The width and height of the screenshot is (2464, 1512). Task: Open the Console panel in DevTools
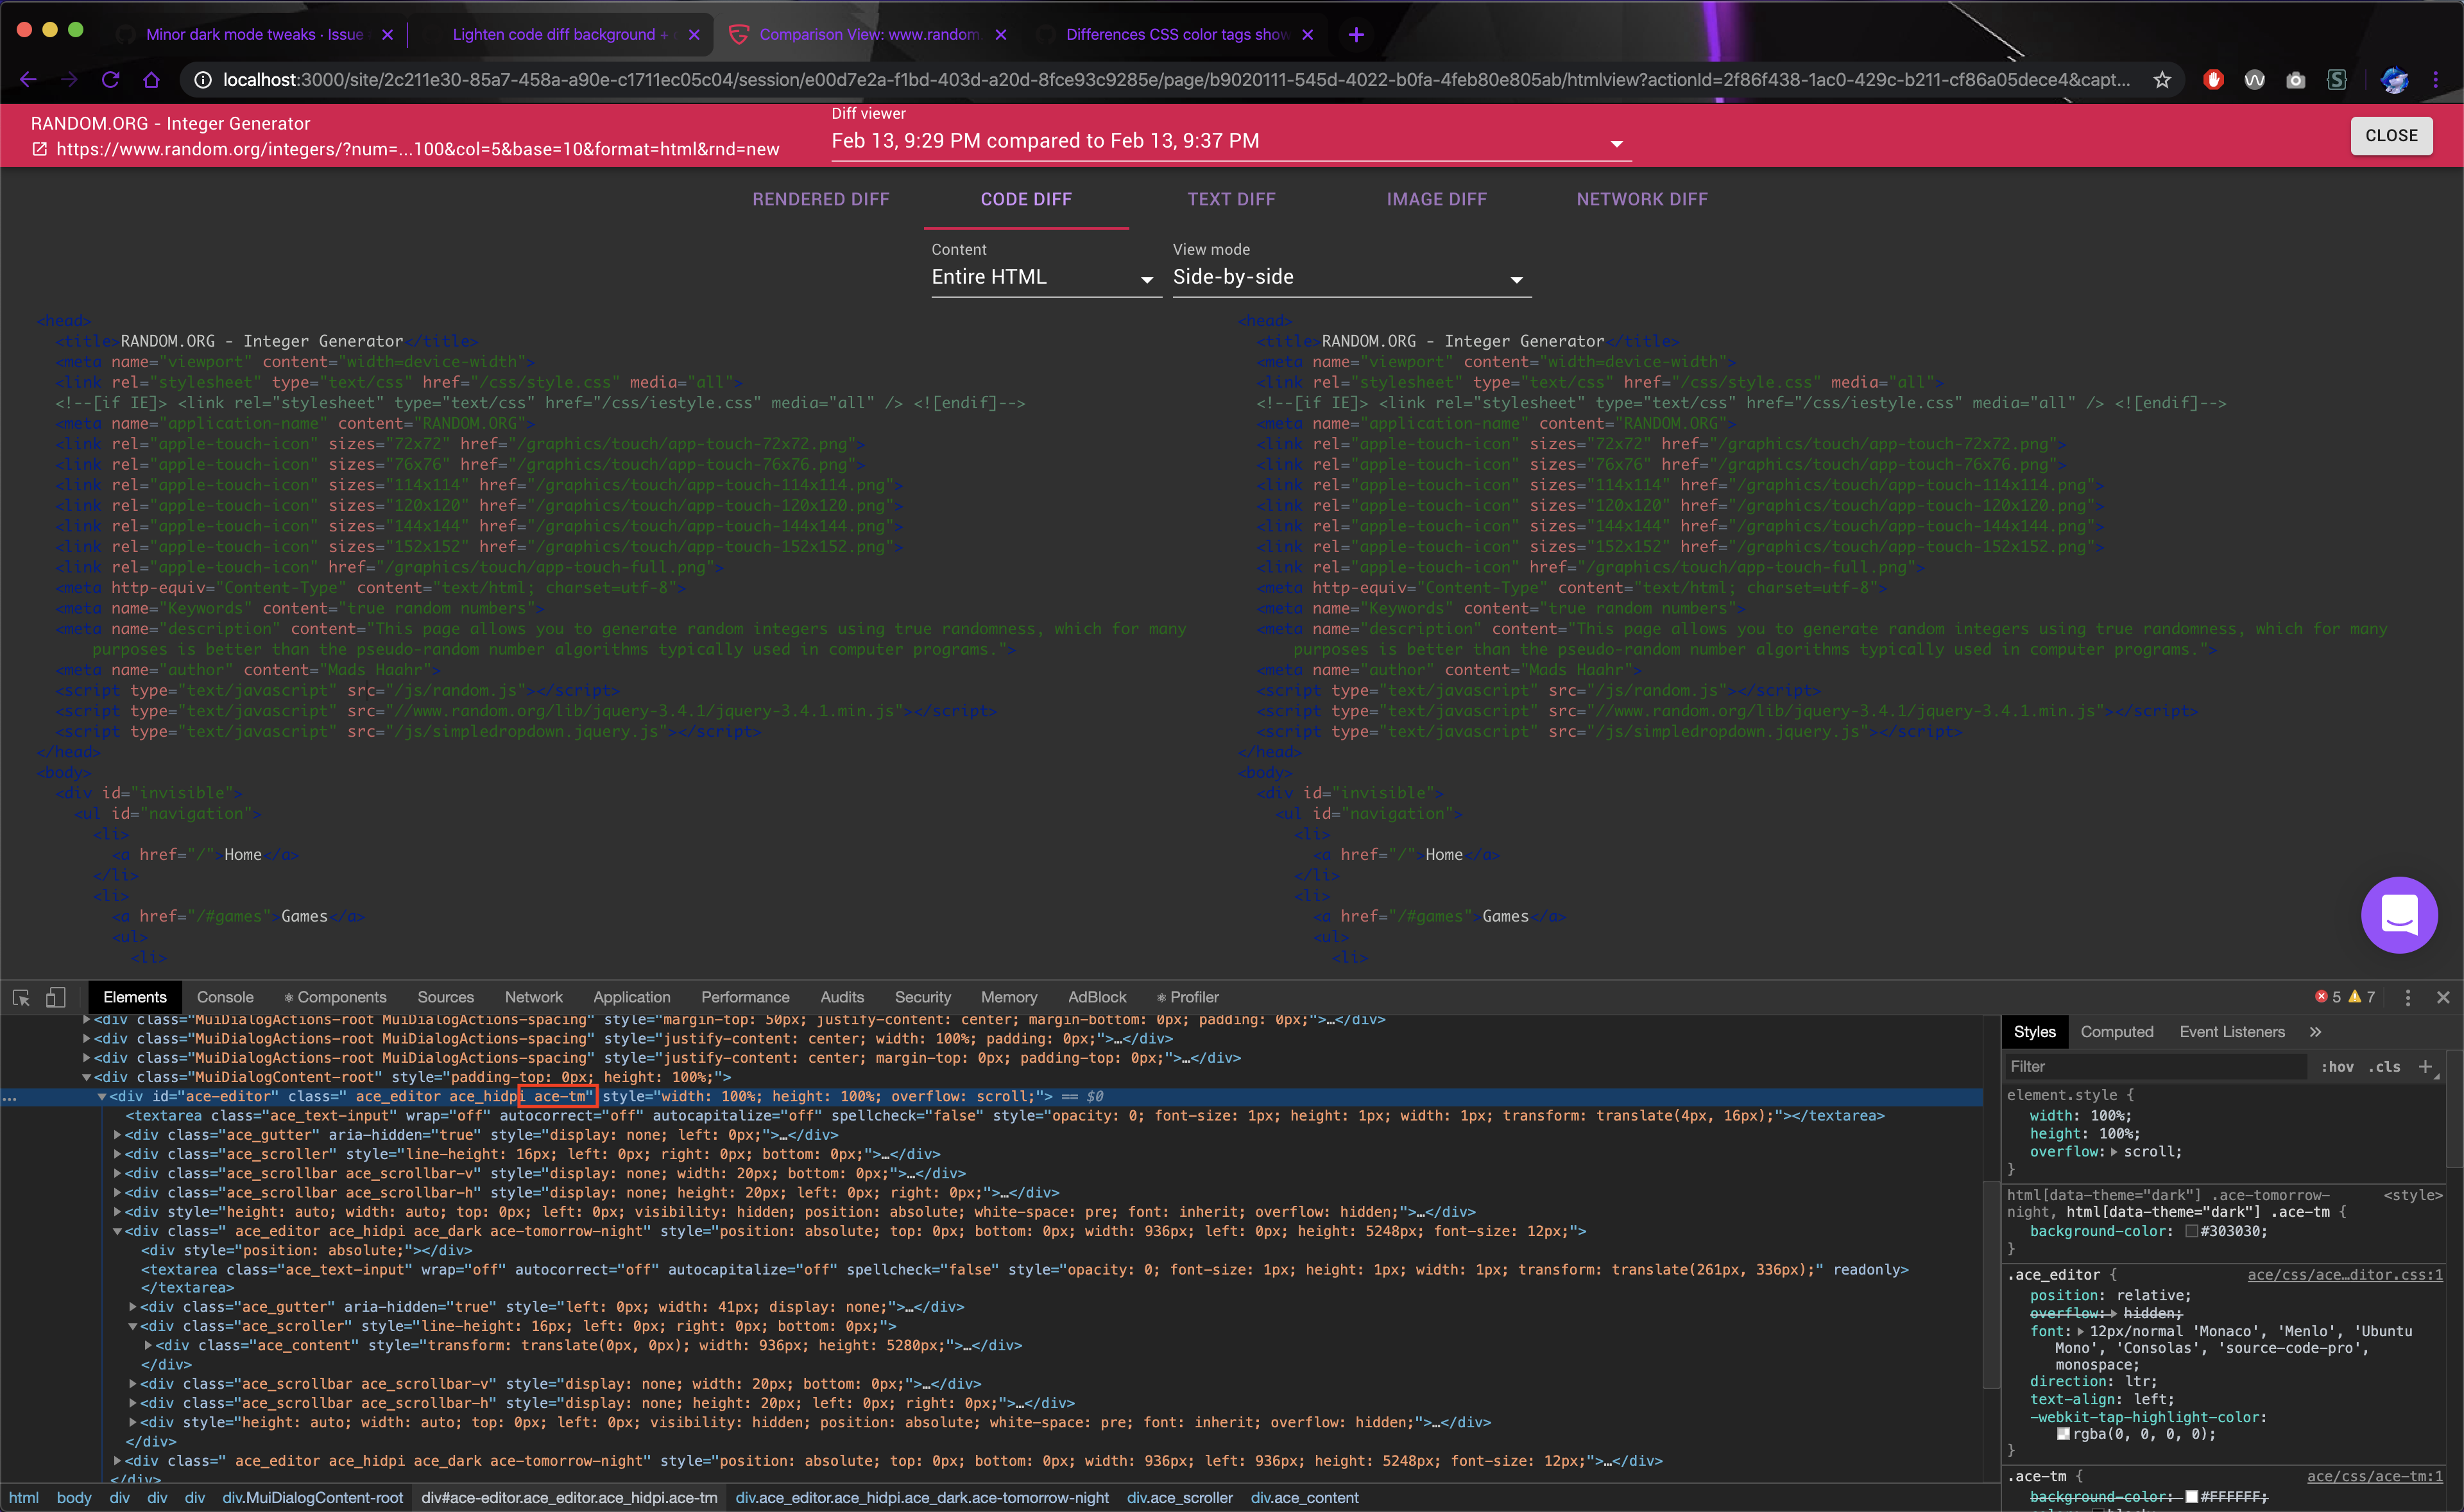click(x=225, y=997)
